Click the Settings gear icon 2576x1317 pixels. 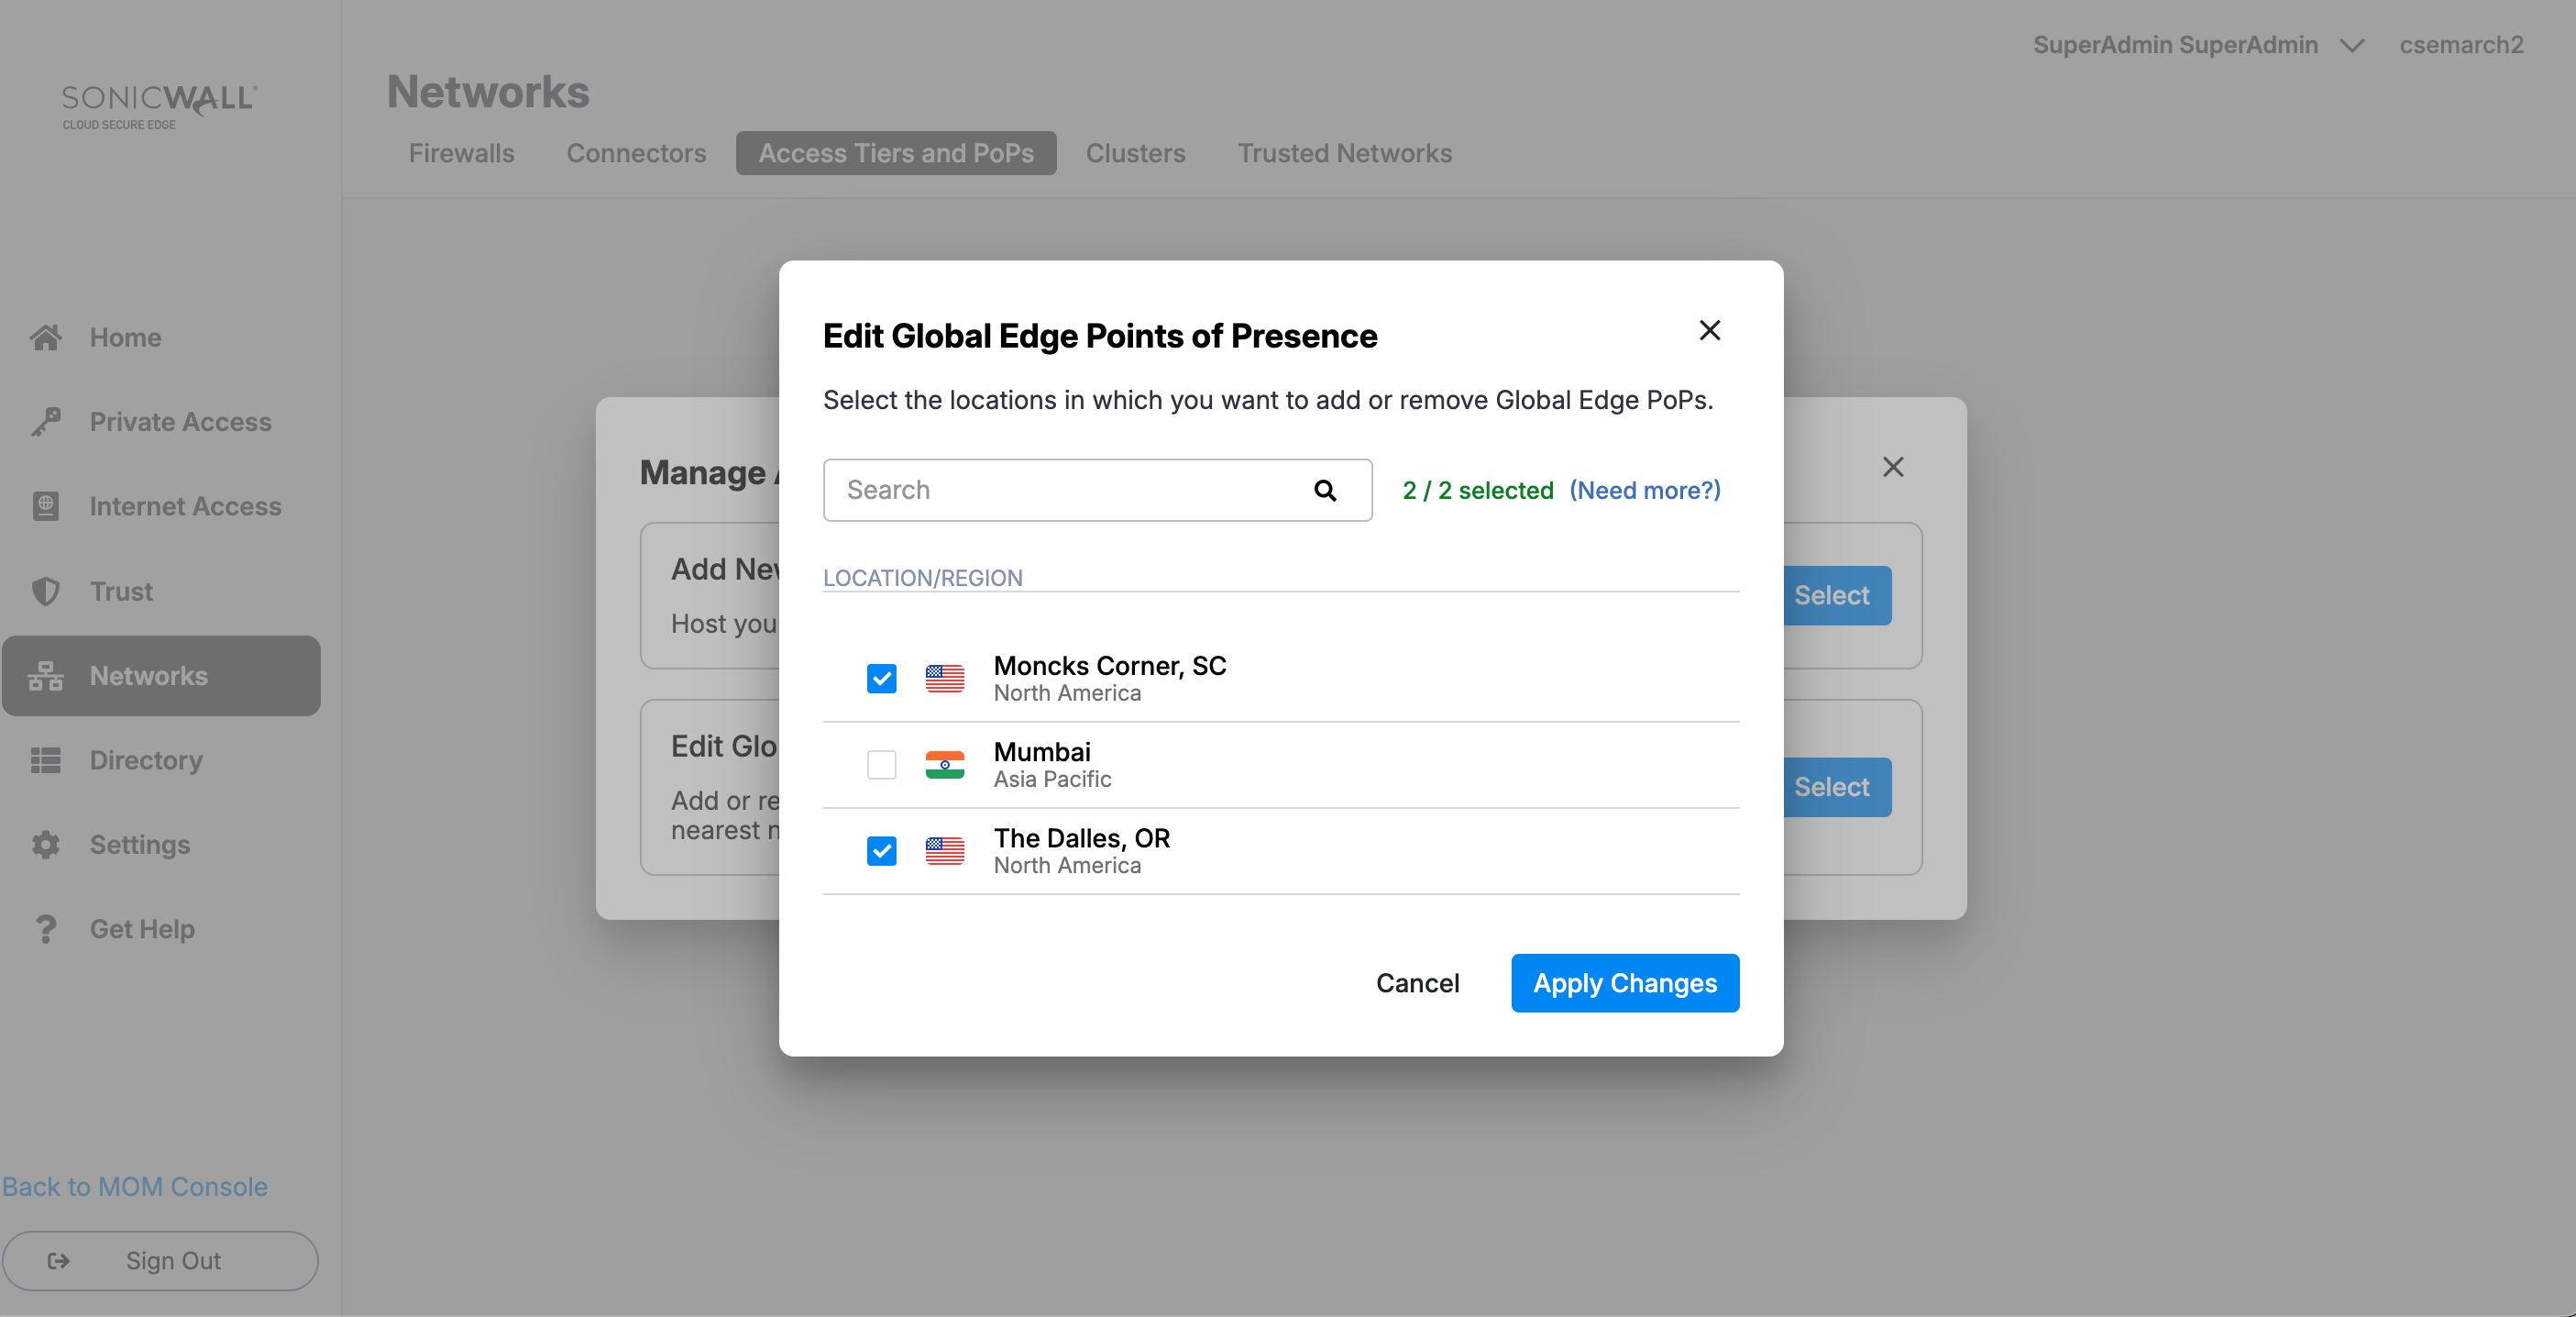(46, 845)
